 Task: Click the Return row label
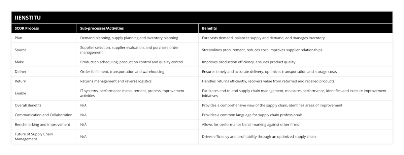pos(21,81)
